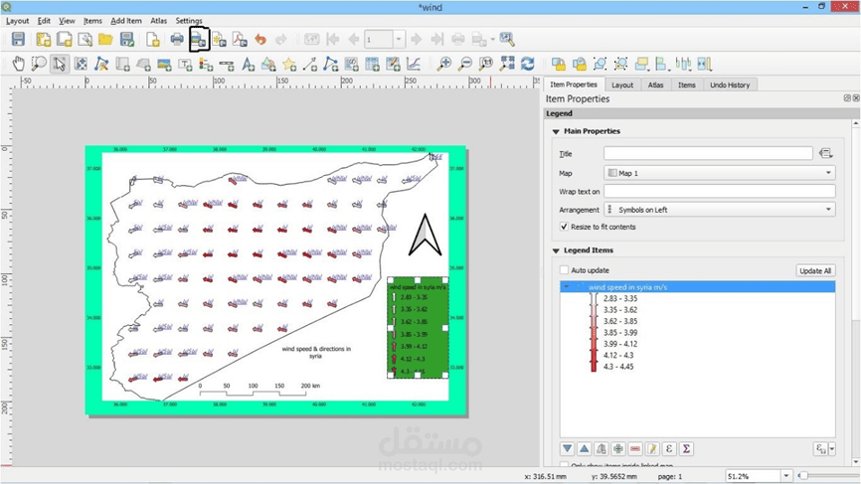Open the 51.2% zoom level dropdown
Screen dimensions: 861x484
pyautogui.click(x=786, y=476)
